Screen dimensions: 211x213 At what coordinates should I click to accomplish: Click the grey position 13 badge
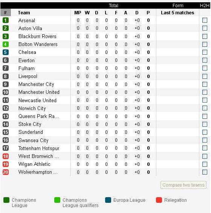pos(6,116)
